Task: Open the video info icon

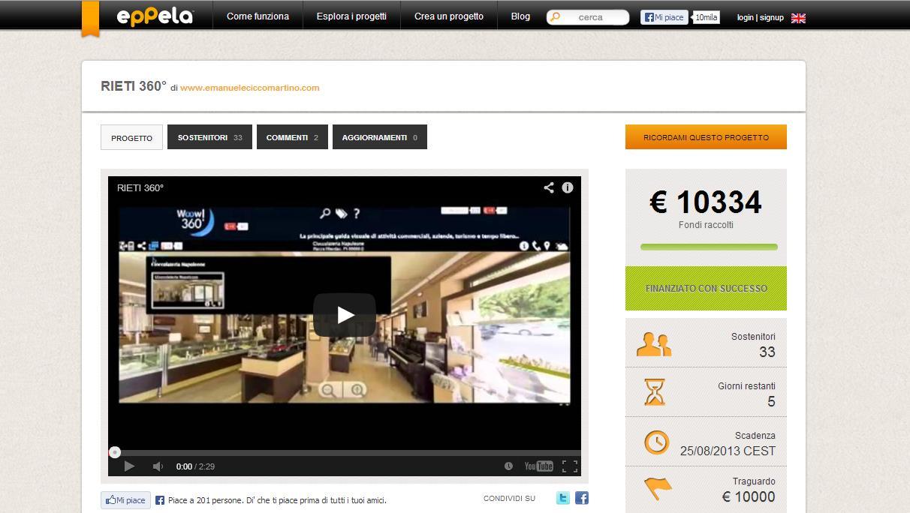Action: coord(568,187)
